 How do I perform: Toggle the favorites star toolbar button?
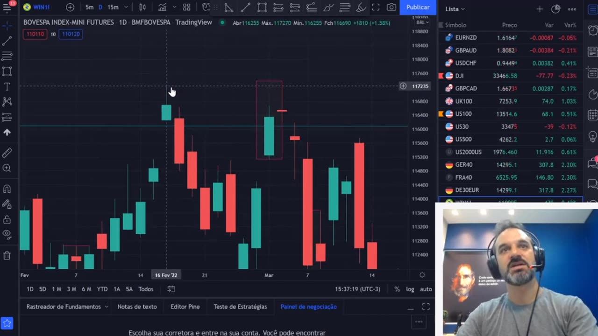[7, 323]
